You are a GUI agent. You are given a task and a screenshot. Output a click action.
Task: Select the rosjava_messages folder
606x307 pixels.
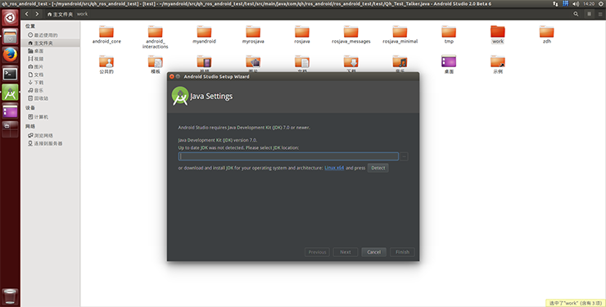pyautogui.click(x=351, y=34)
